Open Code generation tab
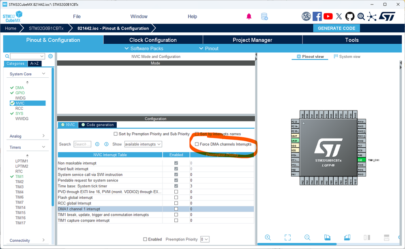Viewport: 405px width, 249px height. [x=97, y=125]
